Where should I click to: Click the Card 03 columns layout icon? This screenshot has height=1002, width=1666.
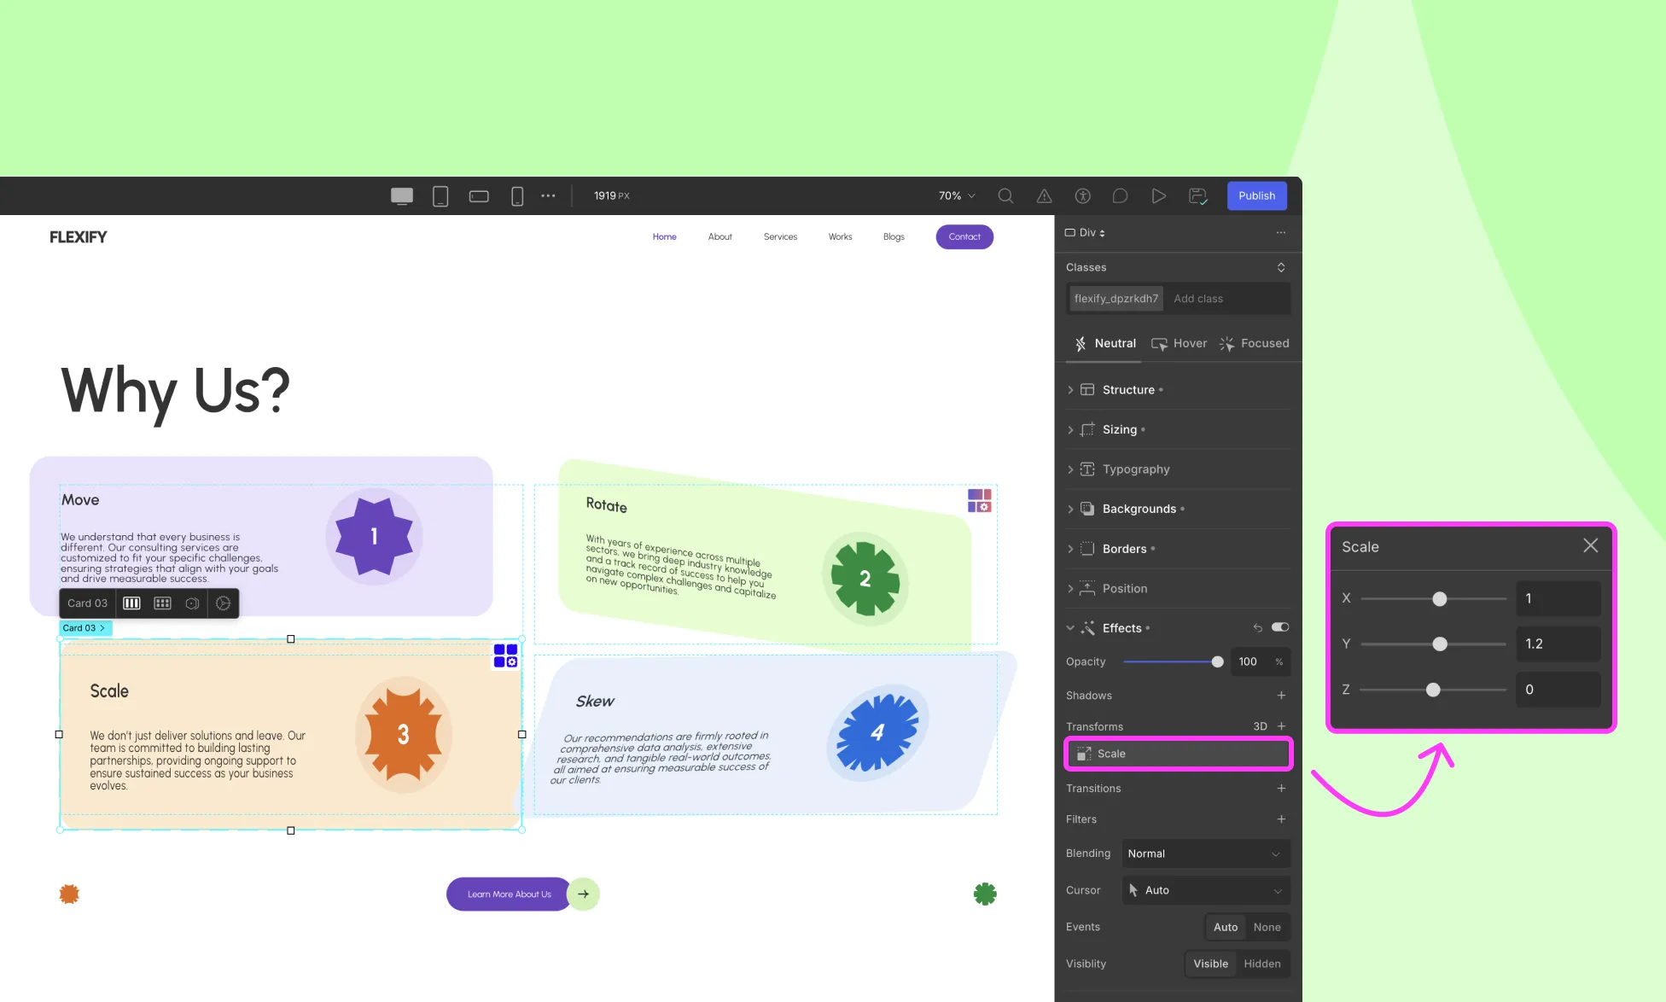point(131,603)
